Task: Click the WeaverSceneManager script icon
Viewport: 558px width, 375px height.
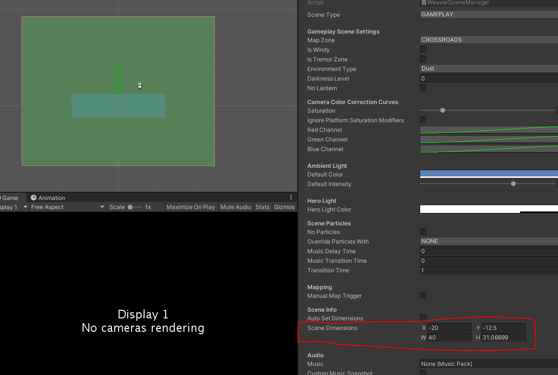Action: click(x=423, y=3)
